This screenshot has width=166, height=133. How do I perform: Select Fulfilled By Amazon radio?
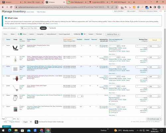coord(87,34)
